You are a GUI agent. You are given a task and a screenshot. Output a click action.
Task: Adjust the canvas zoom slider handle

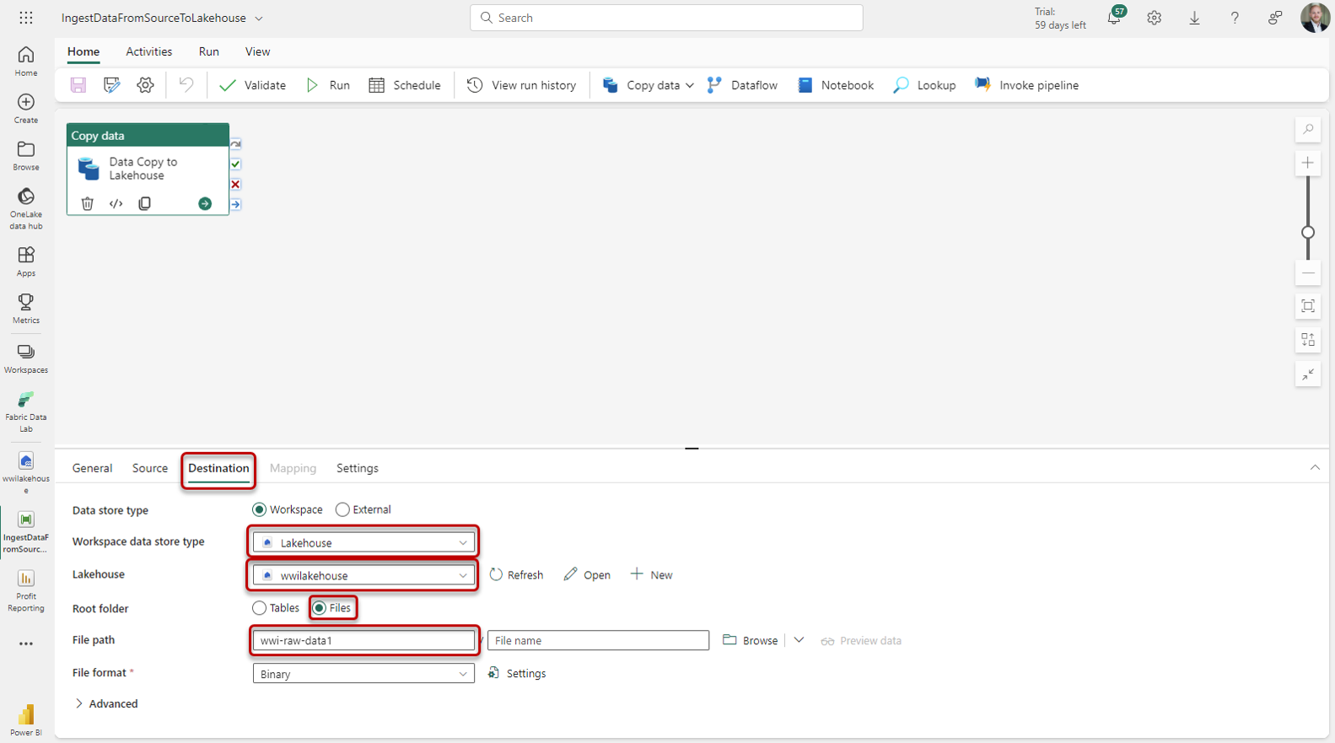pos(1308,232)
